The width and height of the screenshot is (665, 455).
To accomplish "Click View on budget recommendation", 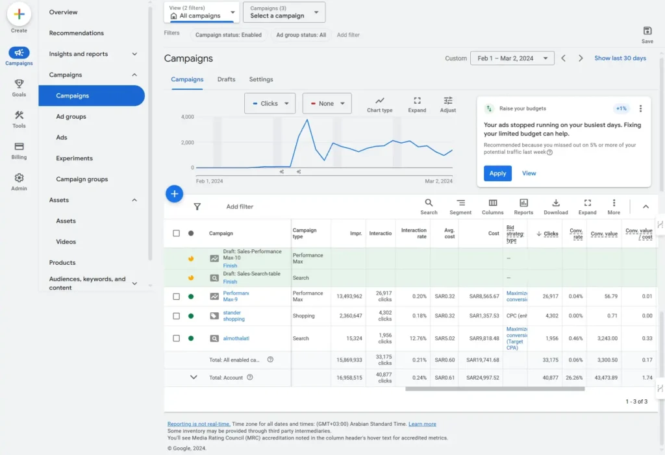I will point(529,173).
